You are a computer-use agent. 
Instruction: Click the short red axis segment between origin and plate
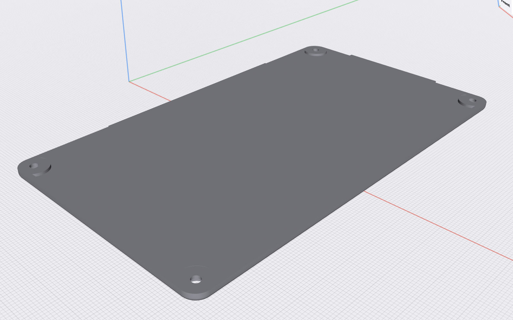click(150, 91)
